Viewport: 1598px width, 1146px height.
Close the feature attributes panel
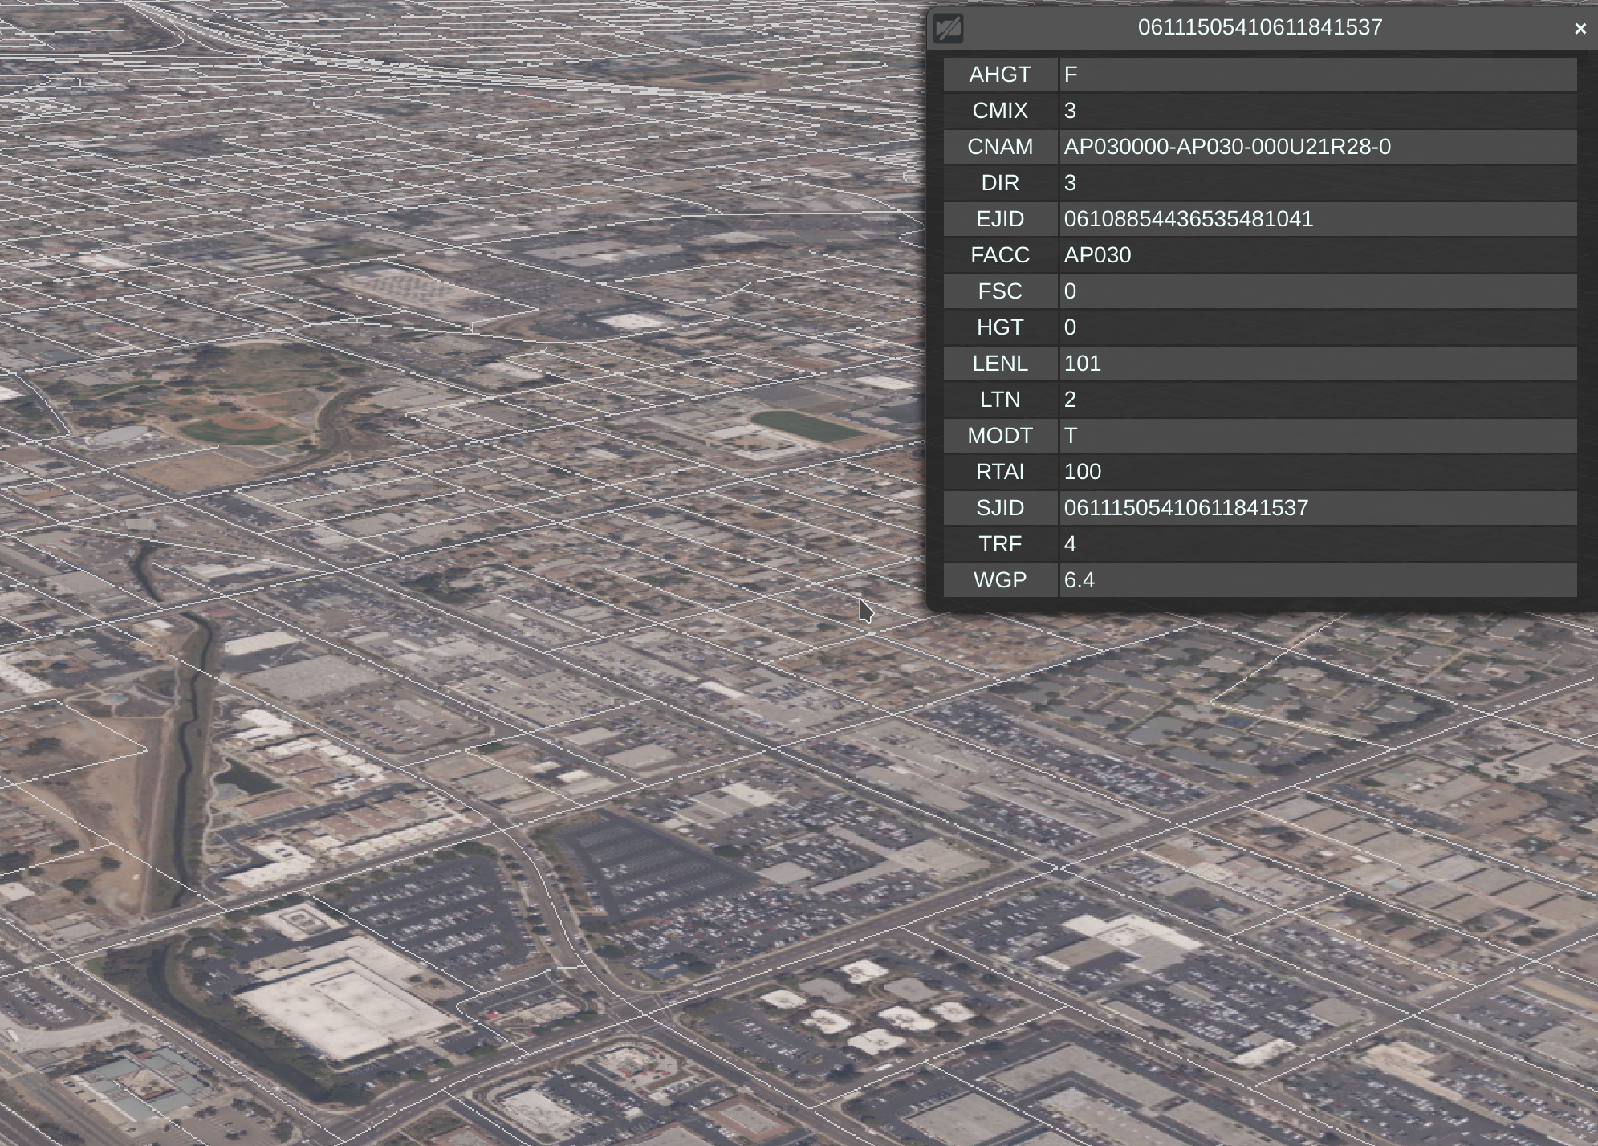1580,29
